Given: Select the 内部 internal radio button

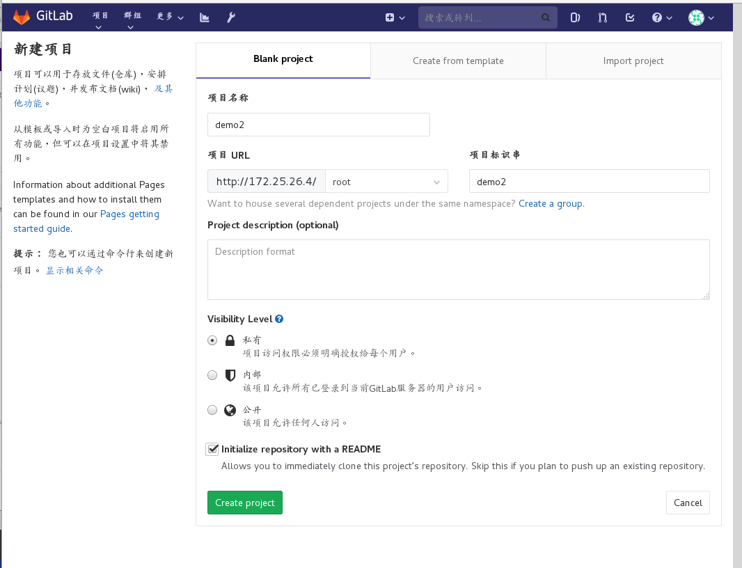Looking at the screenshot, I should point(212,375).
